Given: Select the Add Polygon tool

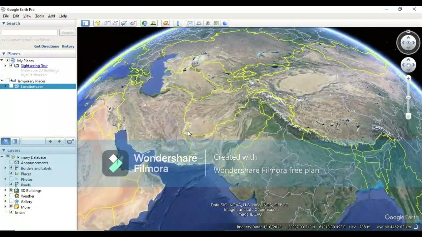Looking at the screenshot, I should [x=106, y=23].
